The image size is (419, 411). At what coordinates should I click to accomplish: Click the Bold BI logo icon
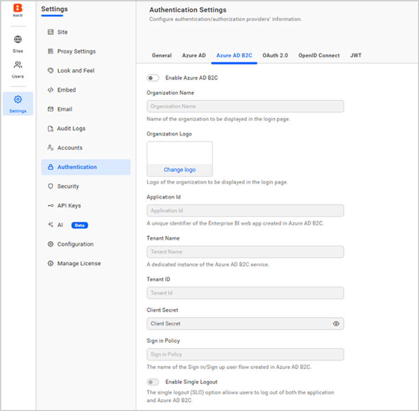(x=18, y=8)
